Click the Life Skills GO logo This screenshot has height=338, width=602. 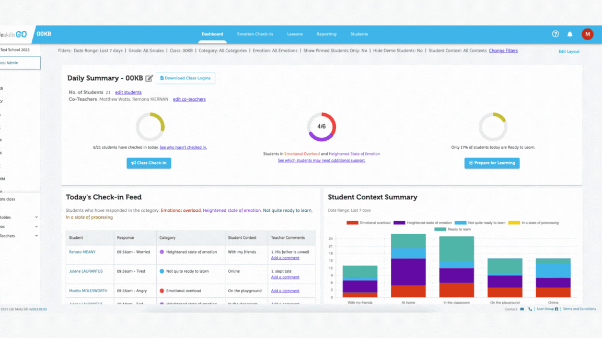click(x=14, y=34)
